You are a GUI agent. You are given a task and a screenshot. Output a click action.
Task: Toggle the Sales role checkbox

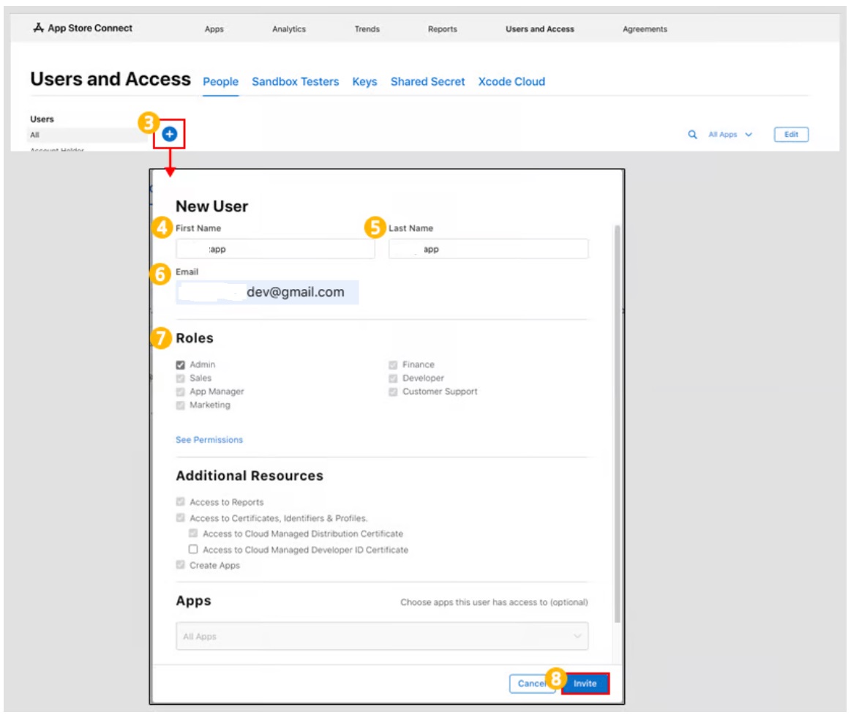pos(180,378)
